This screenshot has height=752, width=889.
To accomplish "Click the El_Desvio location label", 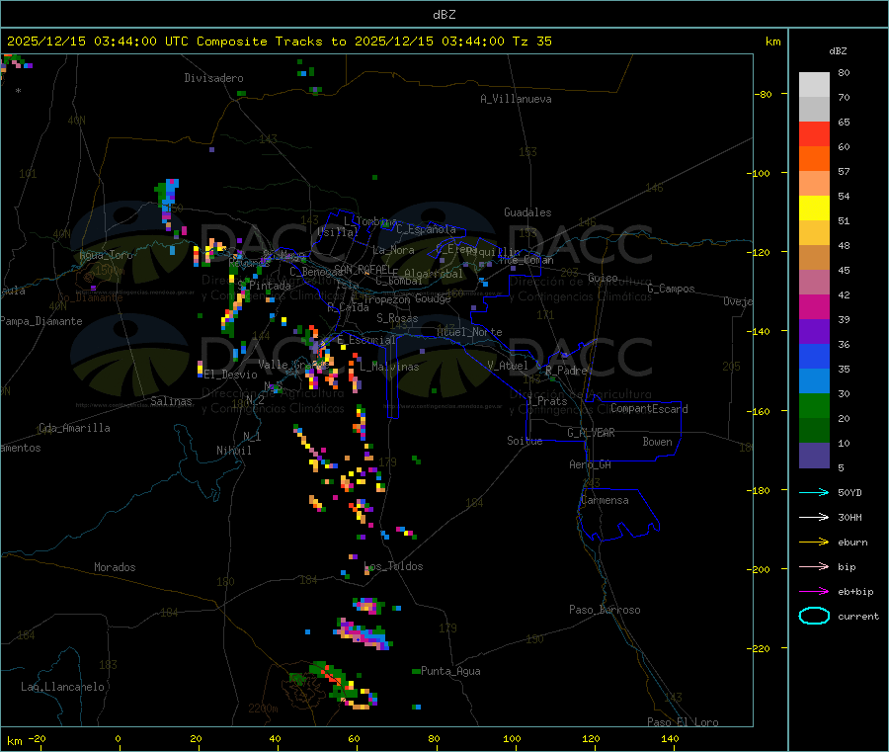I will tap(230, 375).
